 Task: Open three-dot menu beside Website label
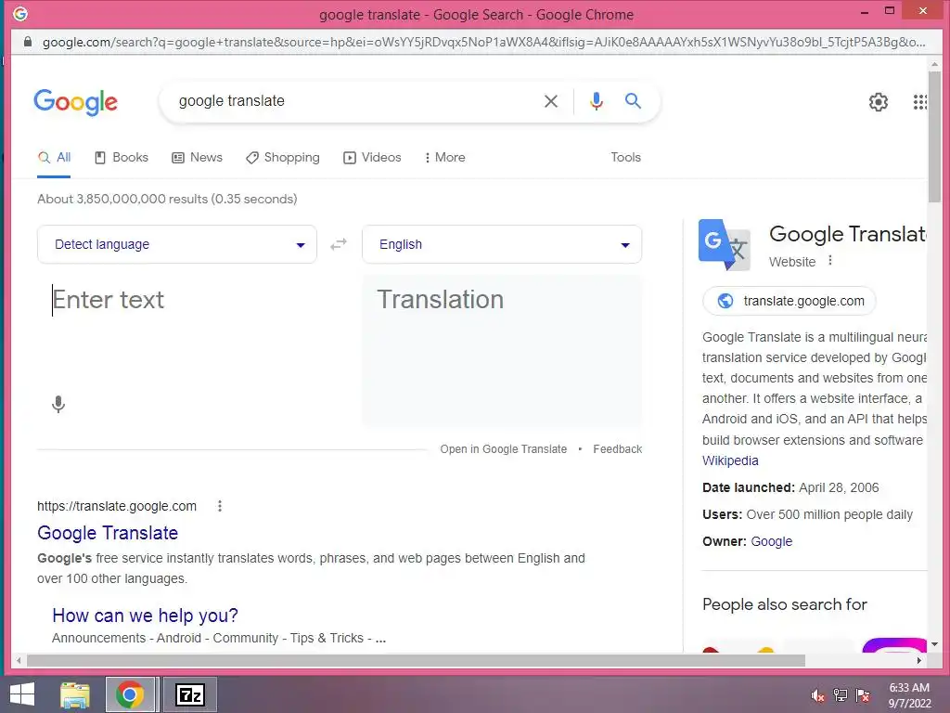click(x=830, y=261)
